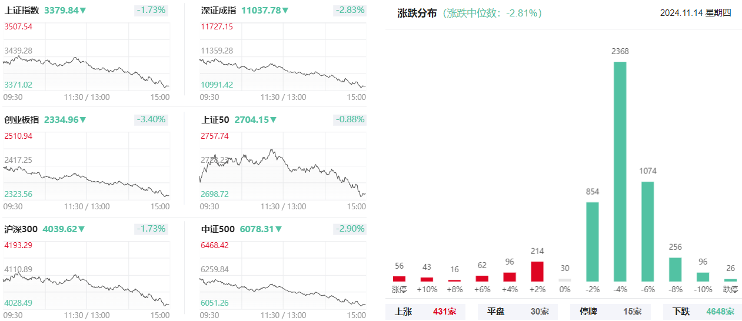The height and width of the screenshot is (321, 742).
Task: Select the -1.73% change badge for 上证指数
Action: tap(151, 11)
